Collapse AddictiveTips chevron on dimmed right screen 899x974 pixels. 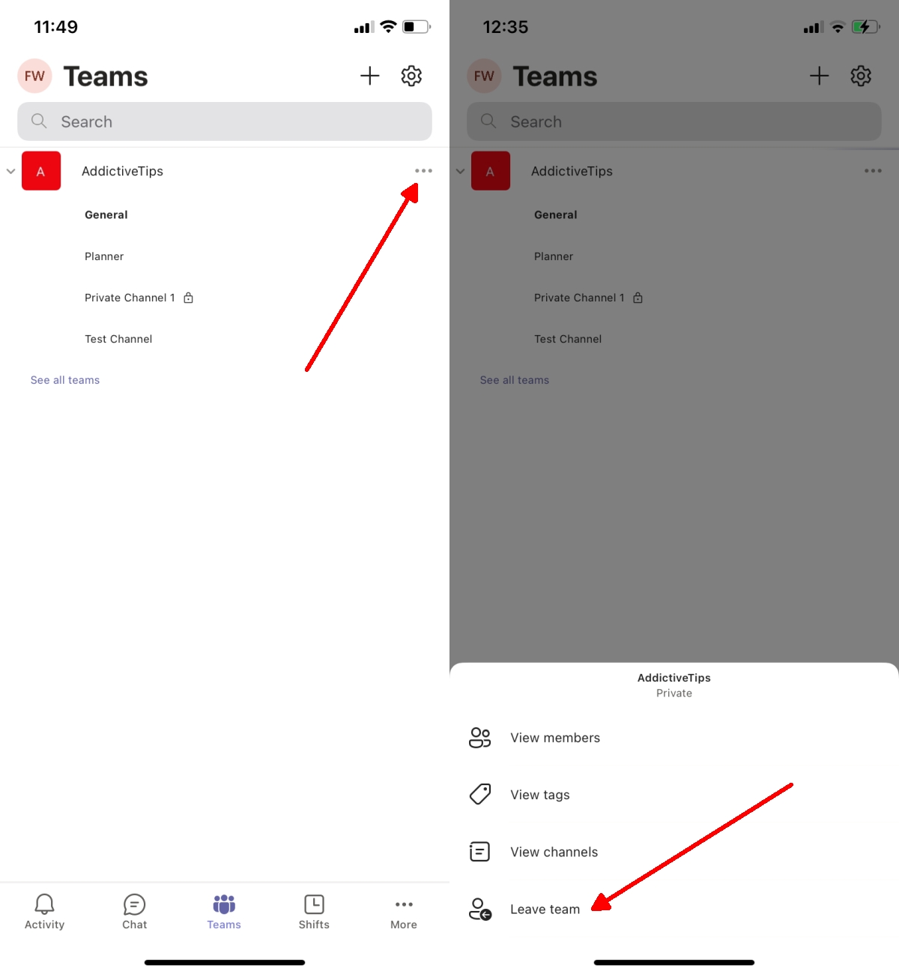(x=460, y=171)
